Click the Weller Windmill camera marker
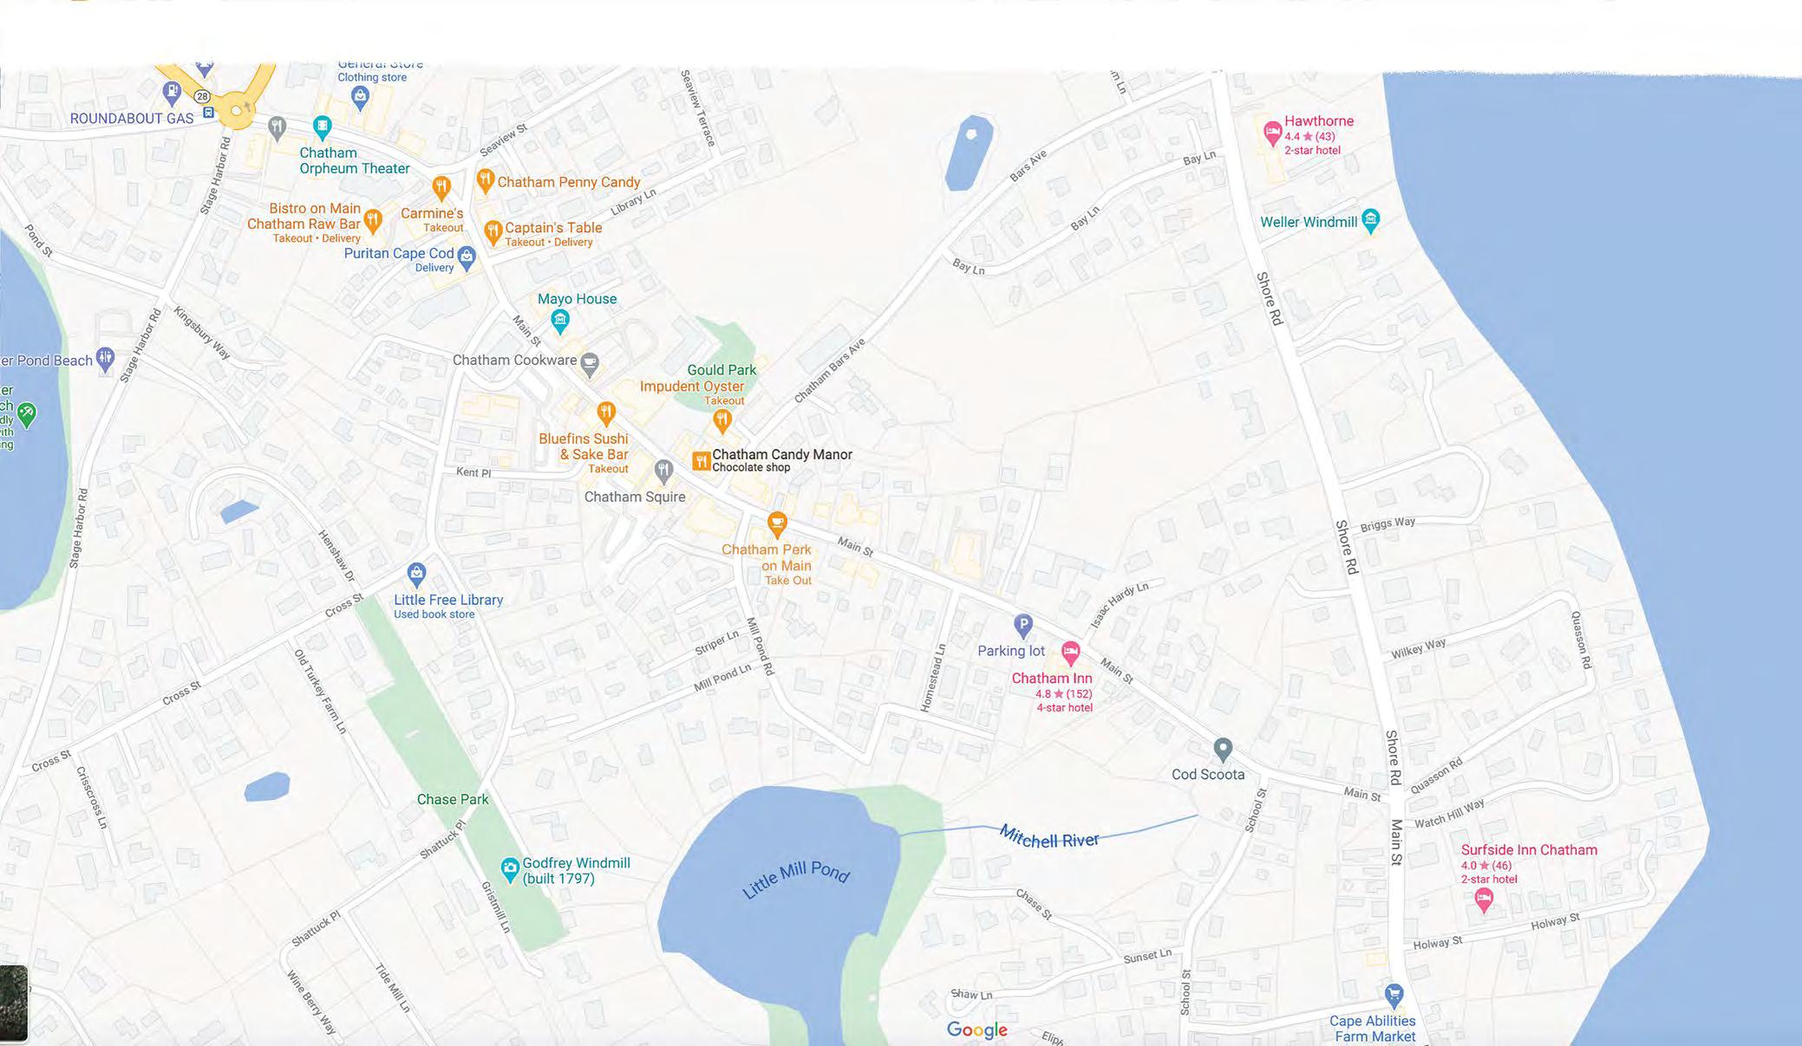This screenshot has height=1046, width=1802. pos(1370,220)
